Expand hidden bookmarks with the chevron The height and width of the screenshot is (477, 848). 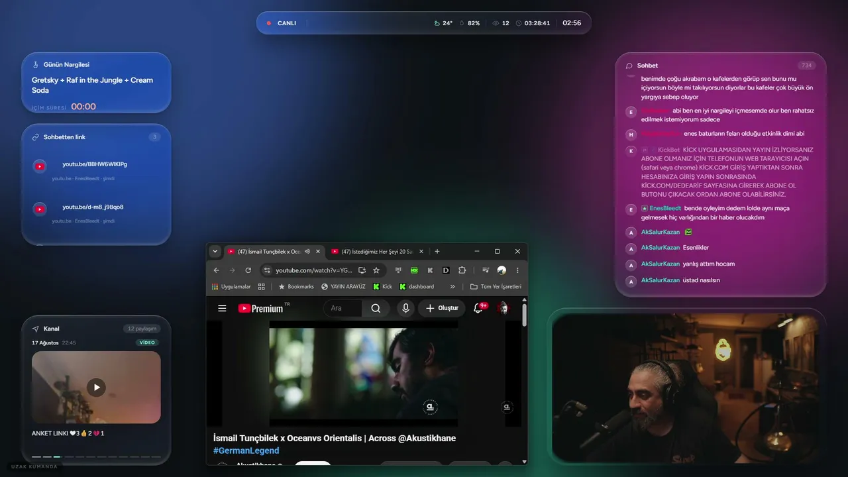point(452,287)
